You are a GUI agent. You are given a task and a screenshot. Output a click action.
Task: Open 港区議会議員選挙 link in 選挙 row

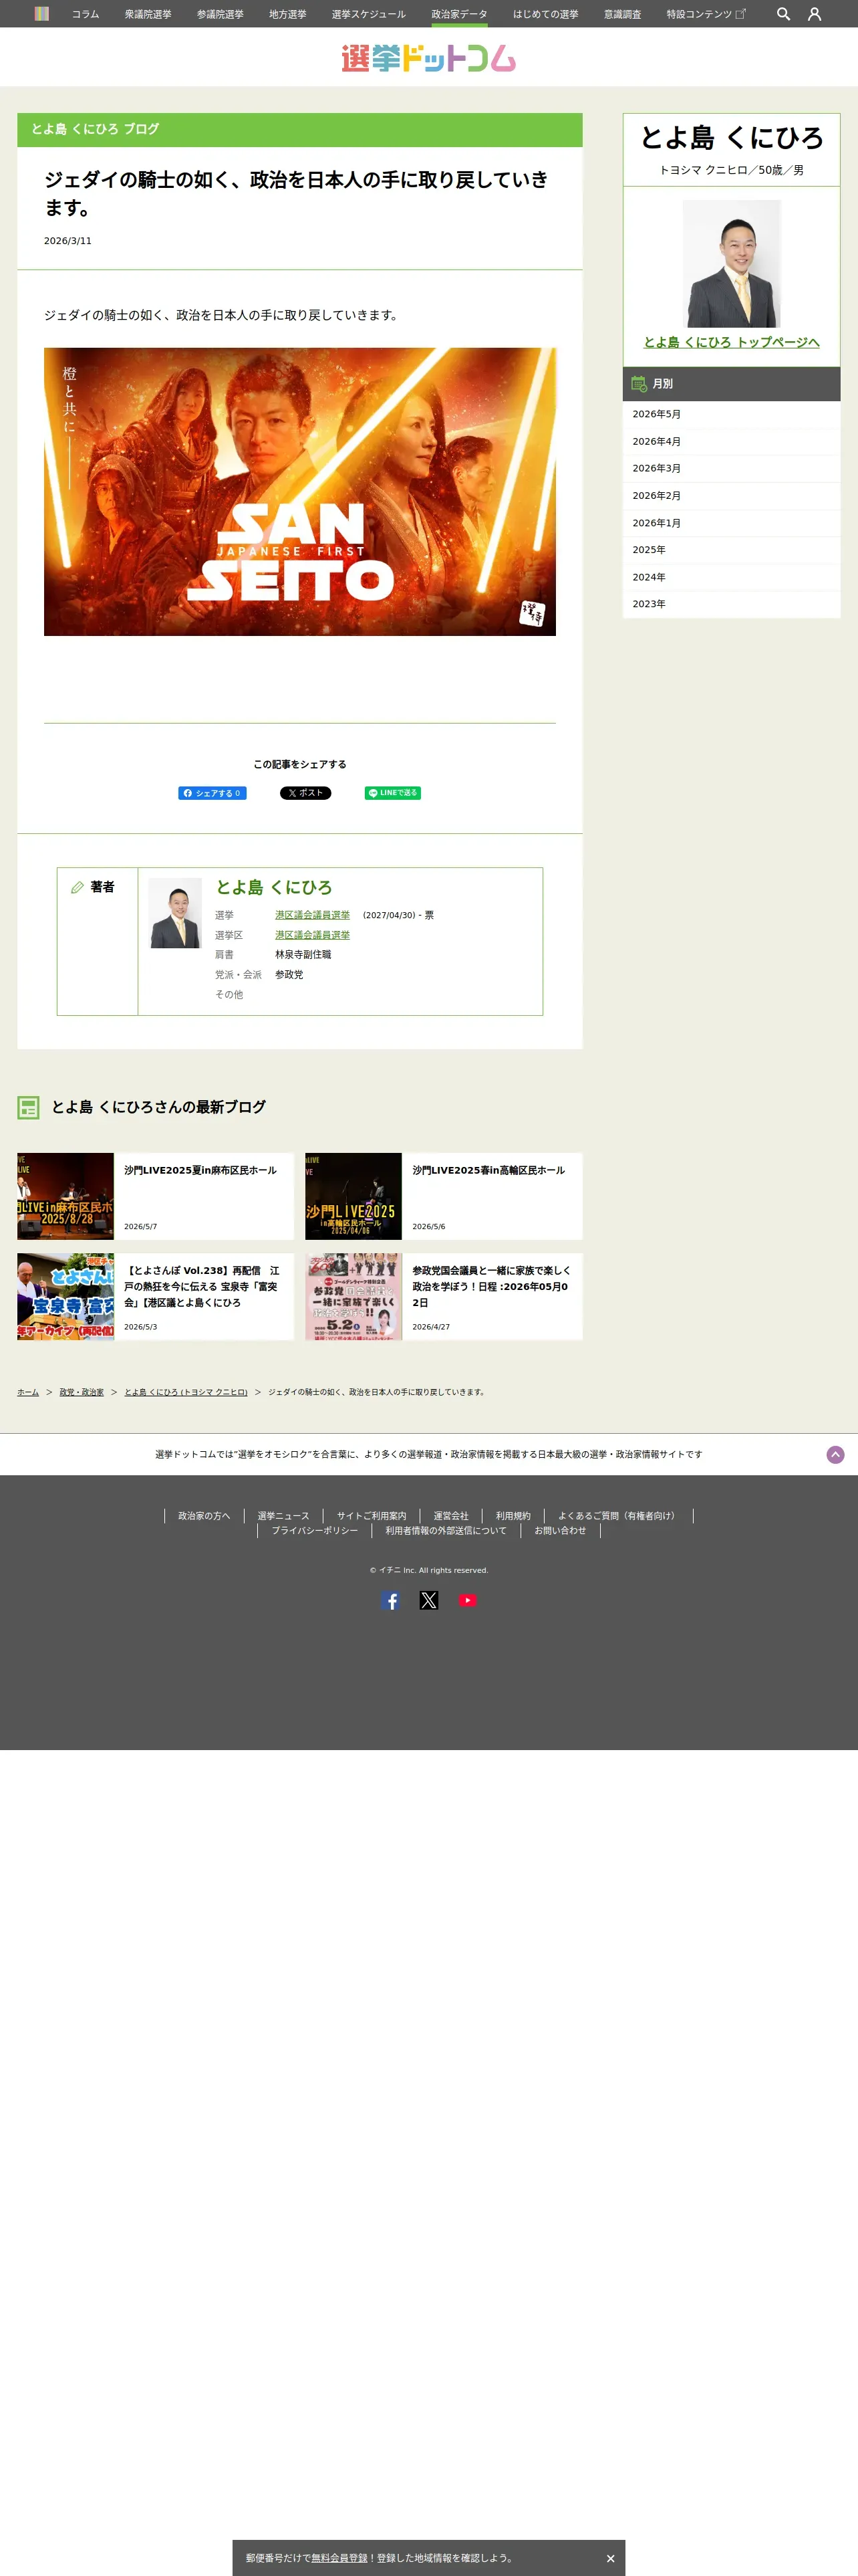click(313, 915)
